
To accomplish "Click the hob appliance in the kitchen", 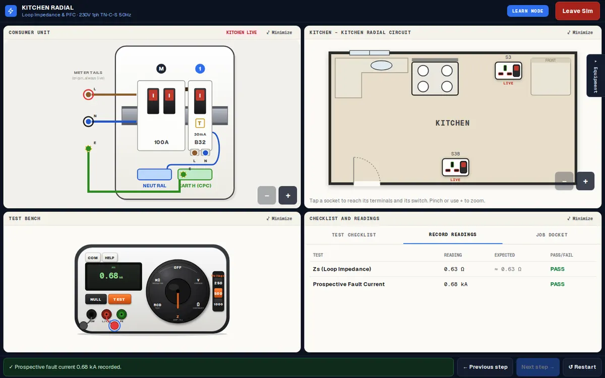I will tap(435, 78).
